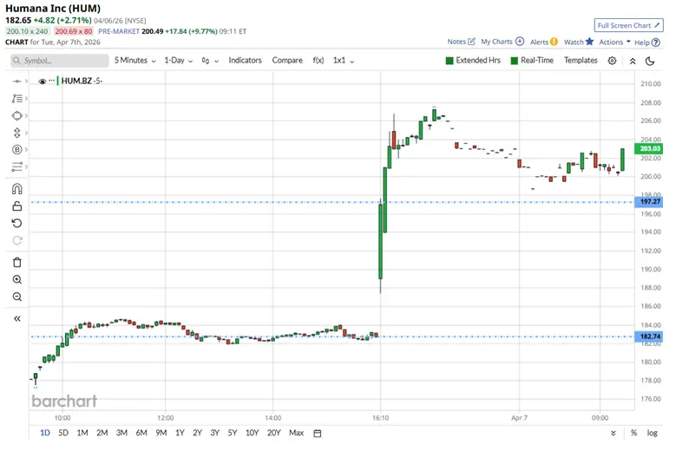Delete drawings with the trash icon

[16, 262]
